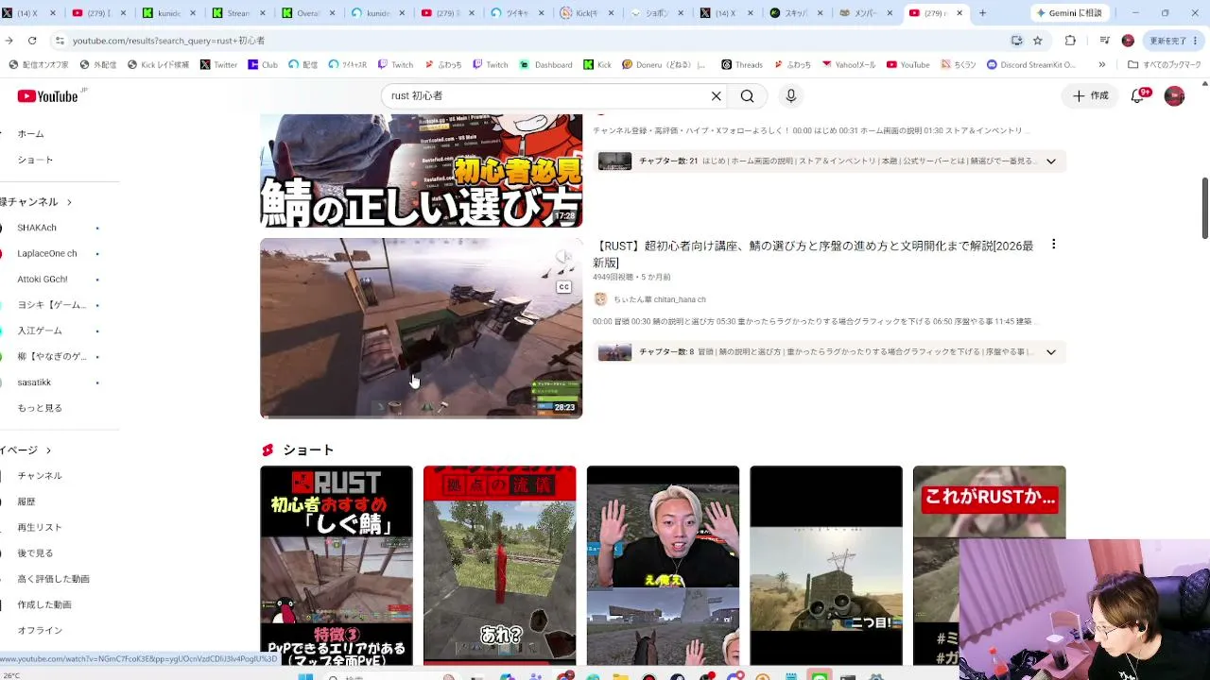Expand the chapter list showing チャプター数: 8
1210x680 pixels.
1050,352
